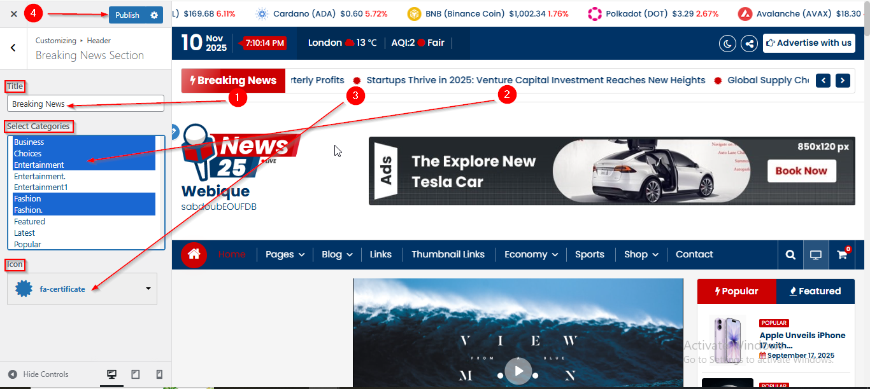This screenshot has width=870, height=389.
Task: Click the Advertise with us button
Action: coord(809,43)
